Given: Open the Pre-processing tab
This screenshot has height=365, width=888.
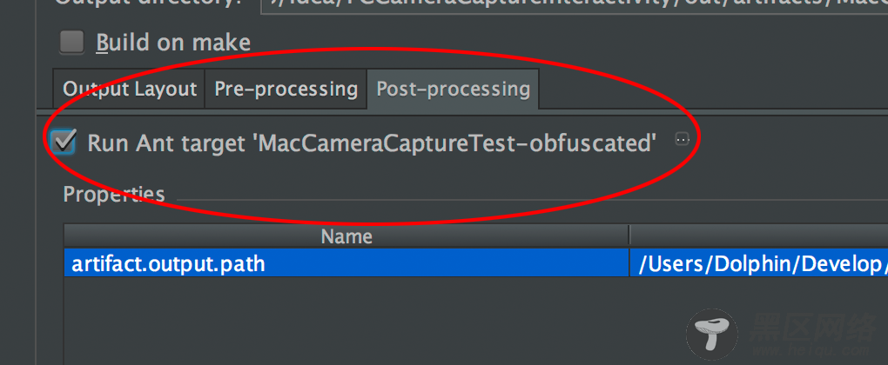Looking at the screenshot, I should (x=286, y=90).
